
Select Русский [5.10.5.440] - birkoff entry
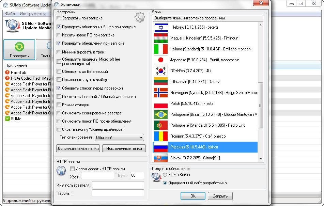tap(205, 147)
